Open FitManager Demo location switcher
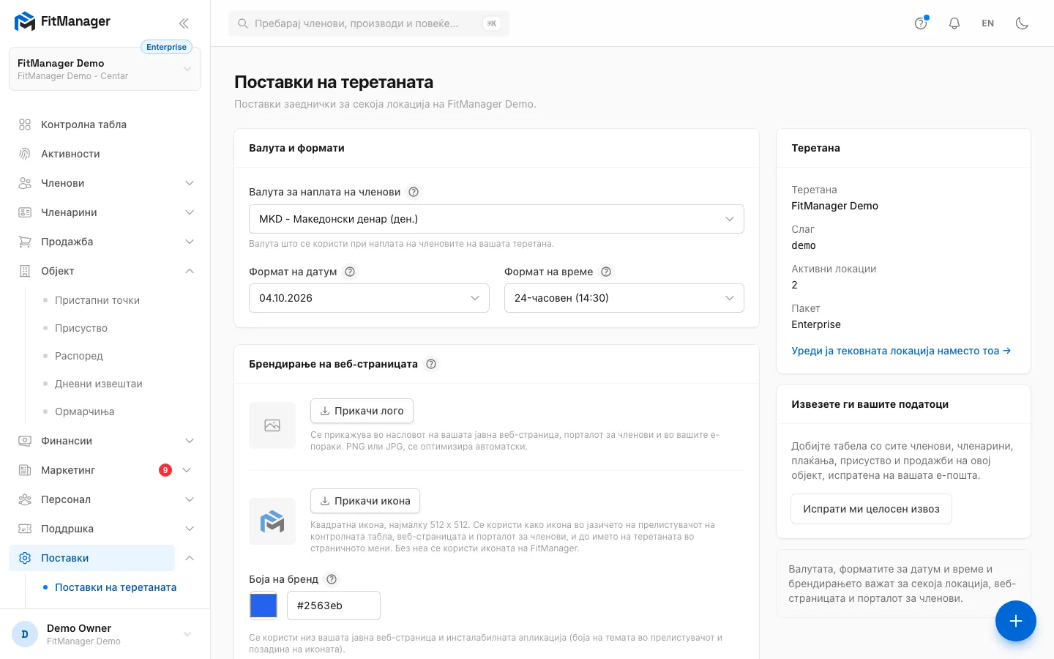The width and height of the screenshot is (1054, 659). pos(105,69)
